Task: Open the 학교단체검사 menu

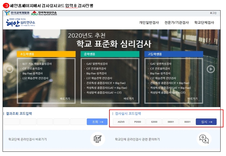Action: pos(204,23)
